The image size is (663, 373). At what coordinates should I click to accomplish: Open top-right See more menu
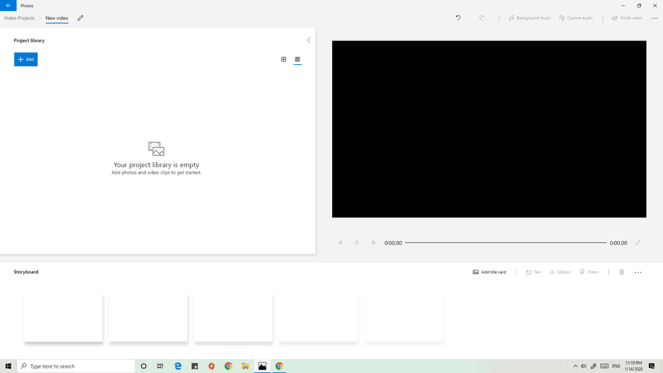tap(654, 18)
